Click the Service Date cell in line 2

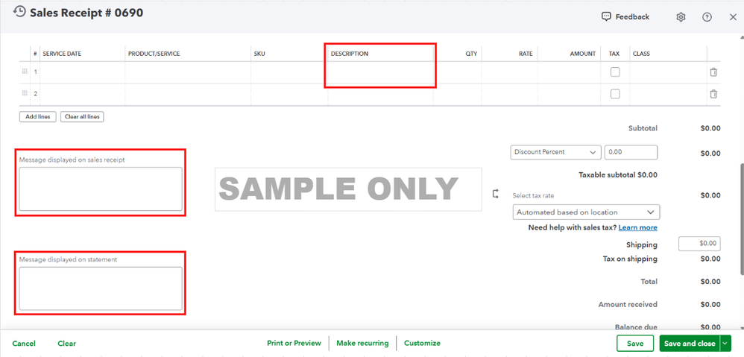(83, 94)
